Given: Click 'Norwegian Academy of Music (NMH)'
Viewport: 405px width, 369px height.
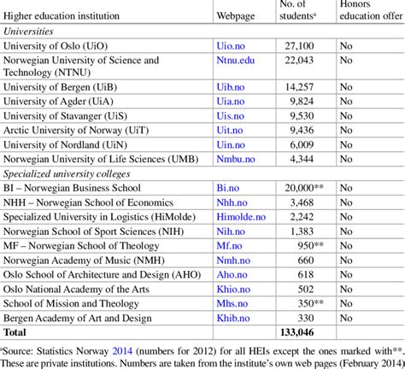Looking at the screenshot, I should (x=84, y=261).
